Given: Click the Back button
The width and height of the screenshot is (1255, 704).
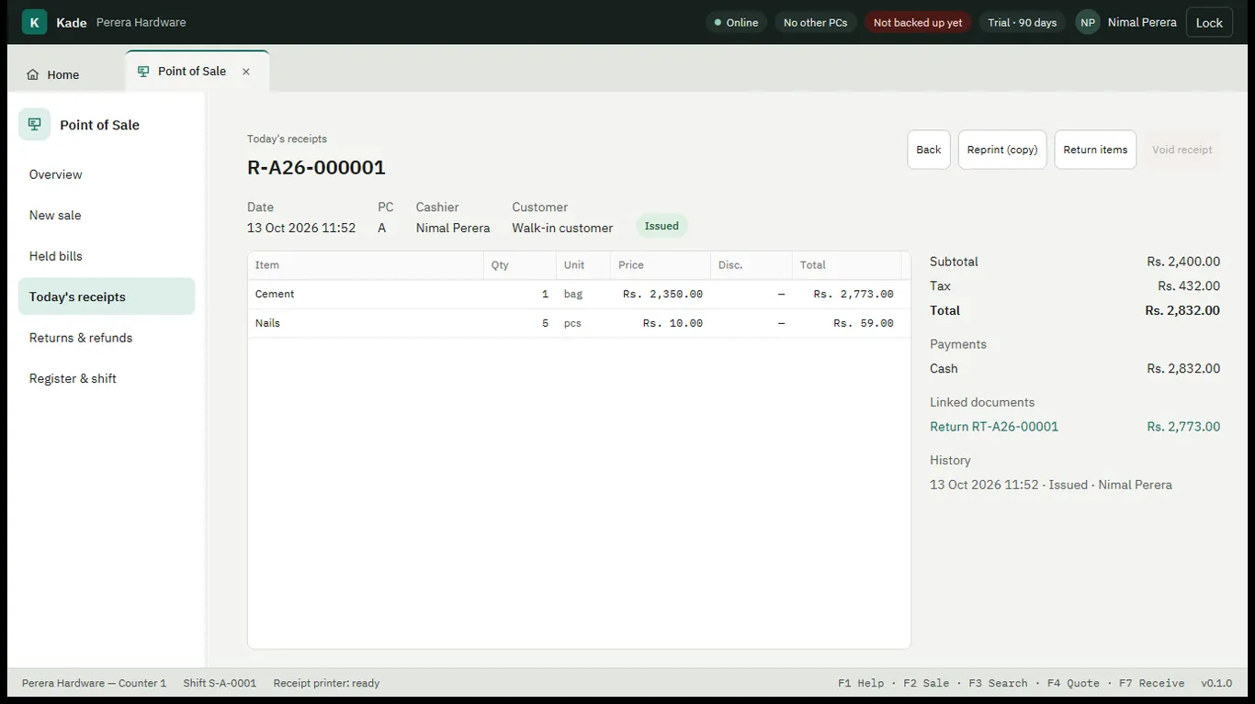Looking at the screenshot, I should [x=929, y=150].
